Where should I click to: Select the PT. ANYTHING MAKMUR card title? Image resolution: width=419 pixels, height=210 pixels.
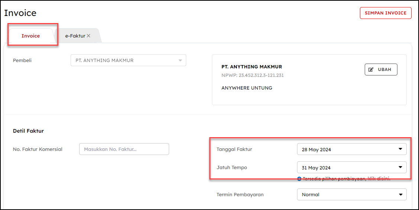click(252, 67)
